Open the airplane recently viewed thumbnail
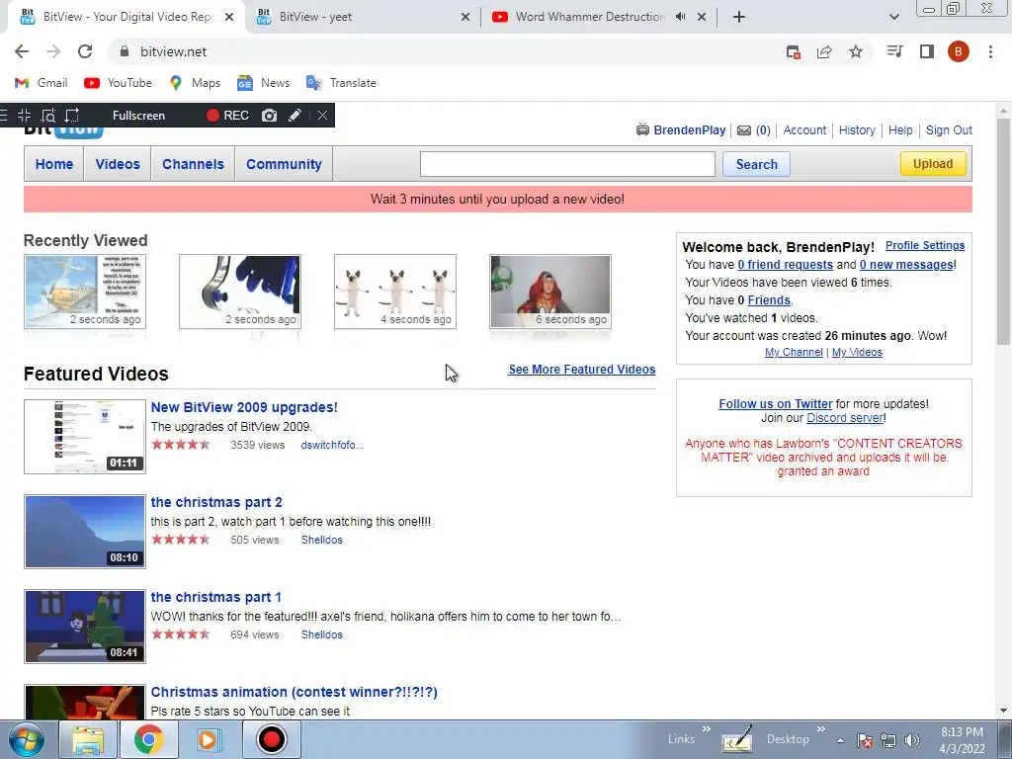 pos(85,292)
